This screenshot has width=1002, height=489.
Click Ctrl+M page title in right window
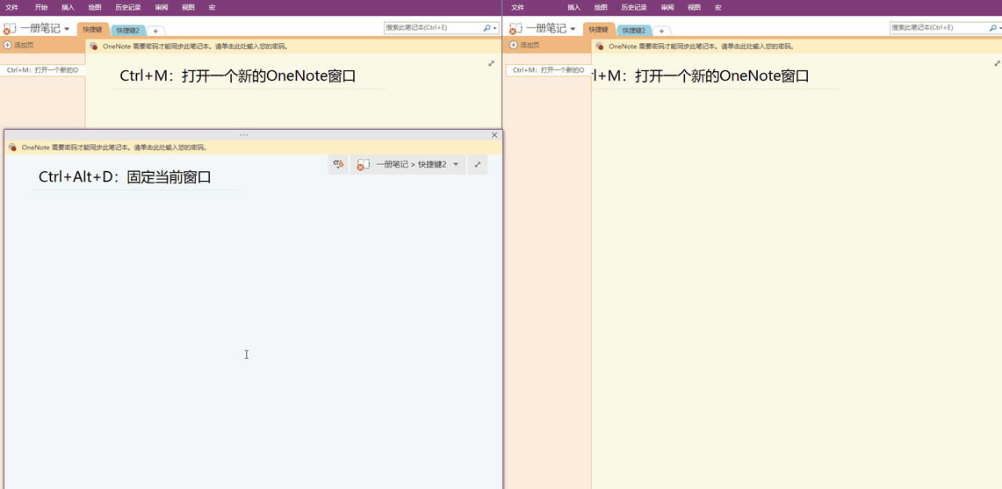[701, 76]
